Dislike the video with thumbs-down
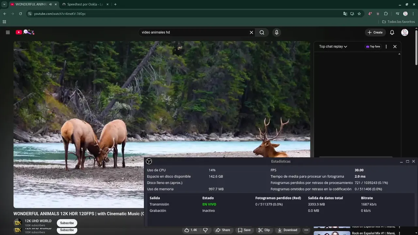 [x=205, y=230]
